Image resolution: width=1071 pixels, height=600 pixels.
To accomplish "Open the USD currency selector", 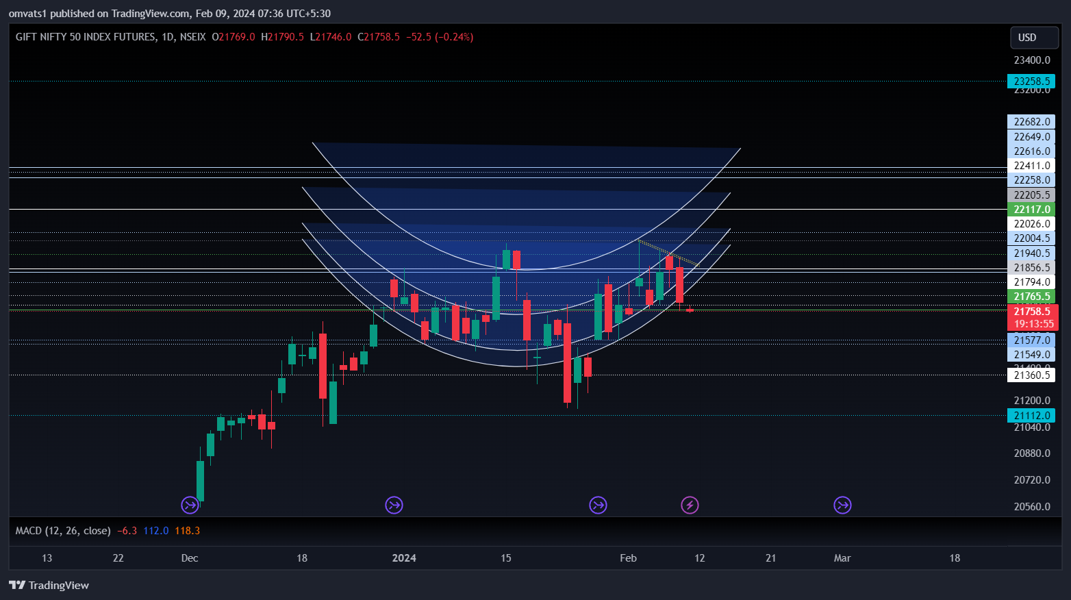I will [x=1035, y=38].
